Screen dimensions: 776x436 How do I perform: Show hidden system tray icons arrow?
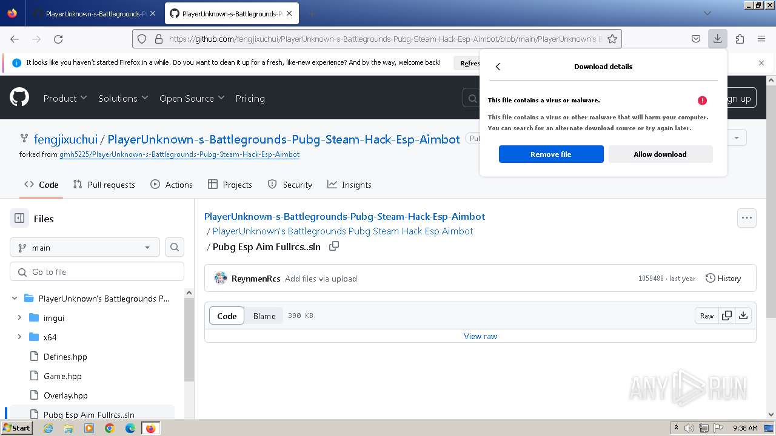(676, 428)
